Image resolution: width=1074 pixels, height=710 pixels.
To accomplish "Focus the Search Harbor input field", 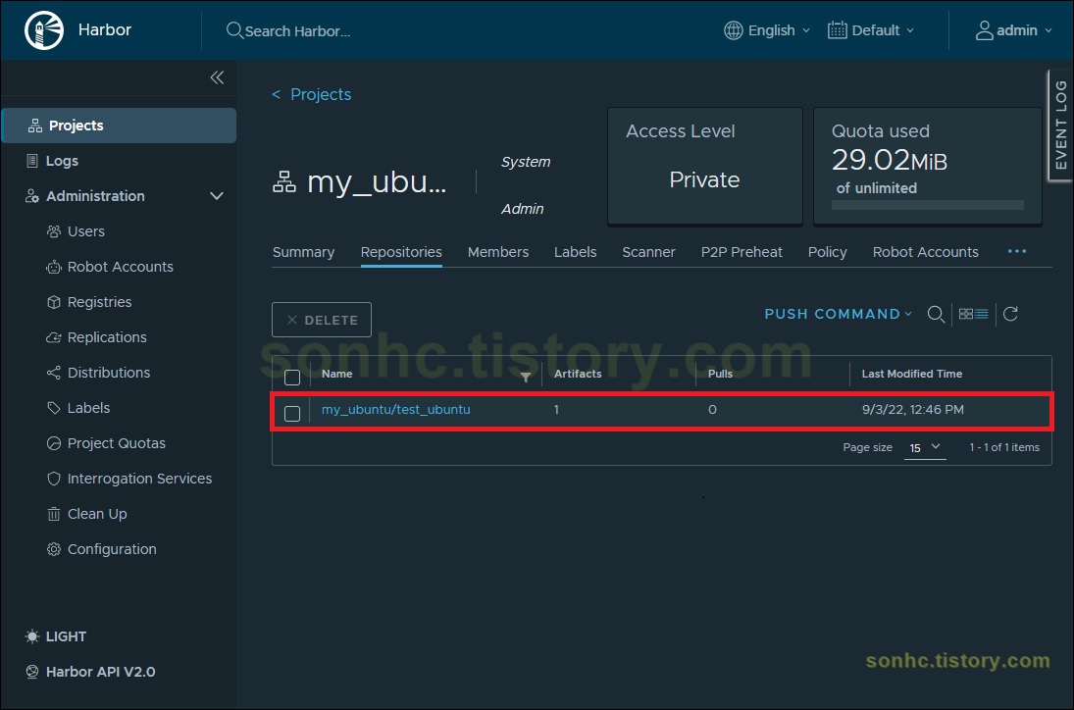I will point(297,30).
